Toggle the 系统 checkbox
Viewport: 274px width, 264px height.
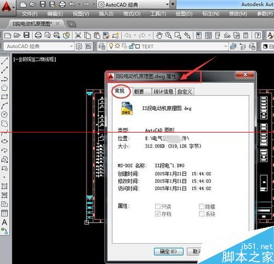pyautogui.click(x=202, y=214)
